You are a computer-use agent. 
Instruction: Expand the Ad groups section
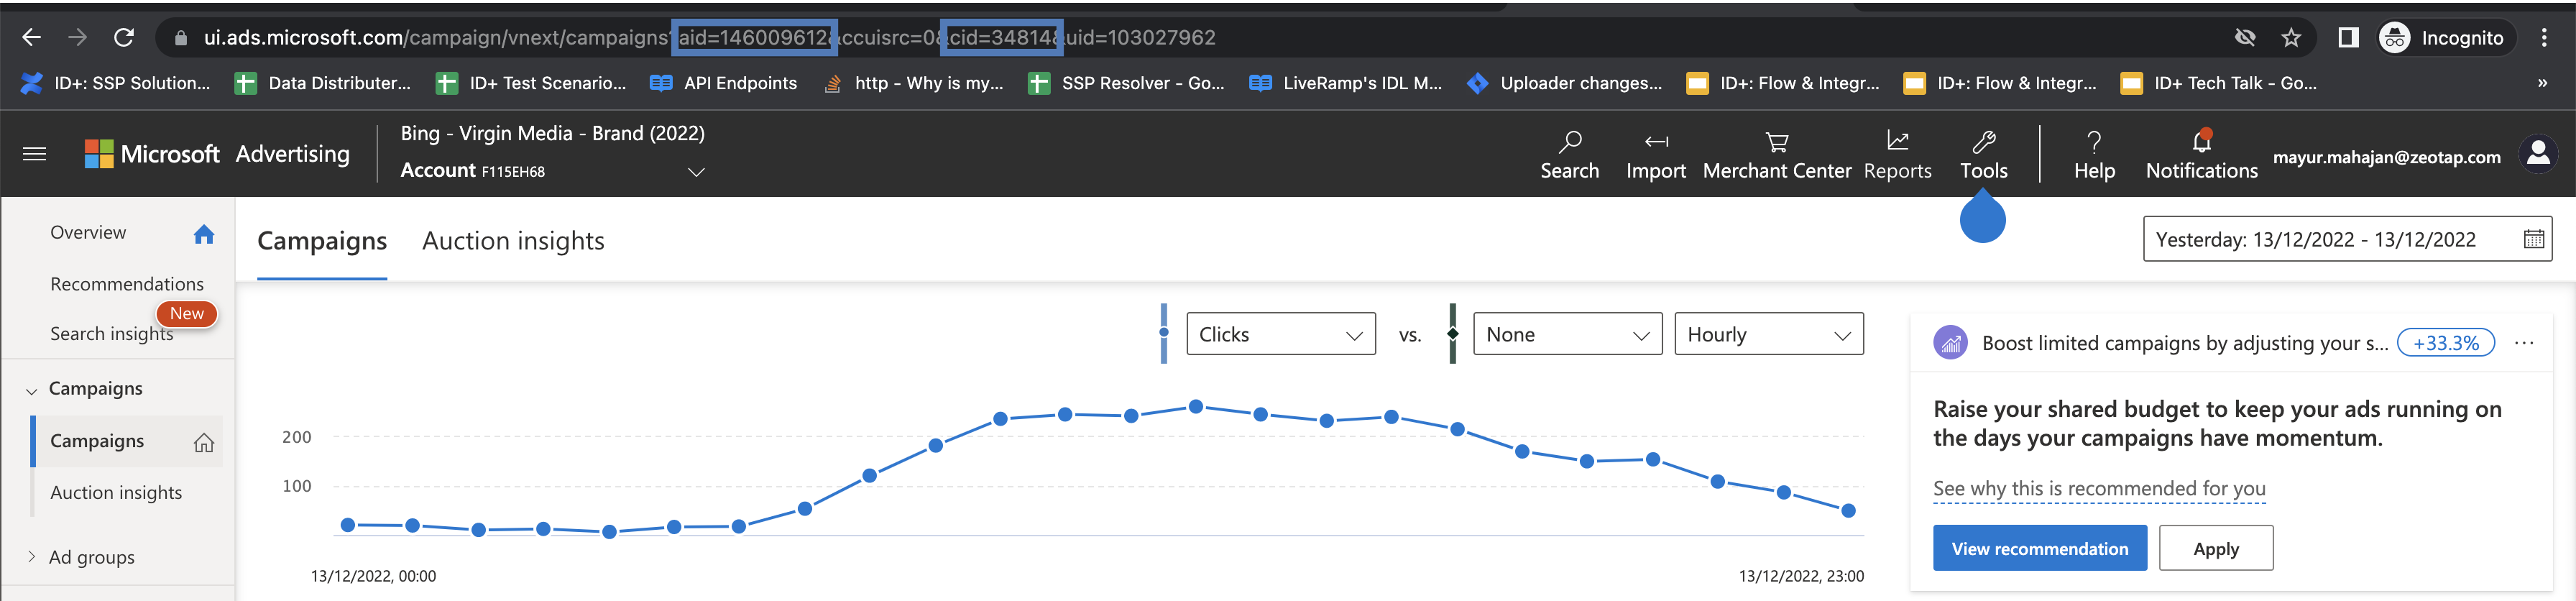click(x=31, y=556)
